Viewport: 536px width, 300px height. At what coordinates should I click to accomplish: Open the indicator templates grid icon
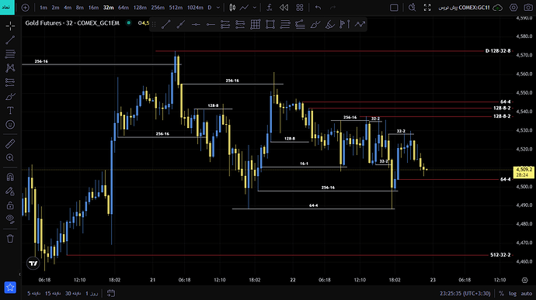click(299, 8)
